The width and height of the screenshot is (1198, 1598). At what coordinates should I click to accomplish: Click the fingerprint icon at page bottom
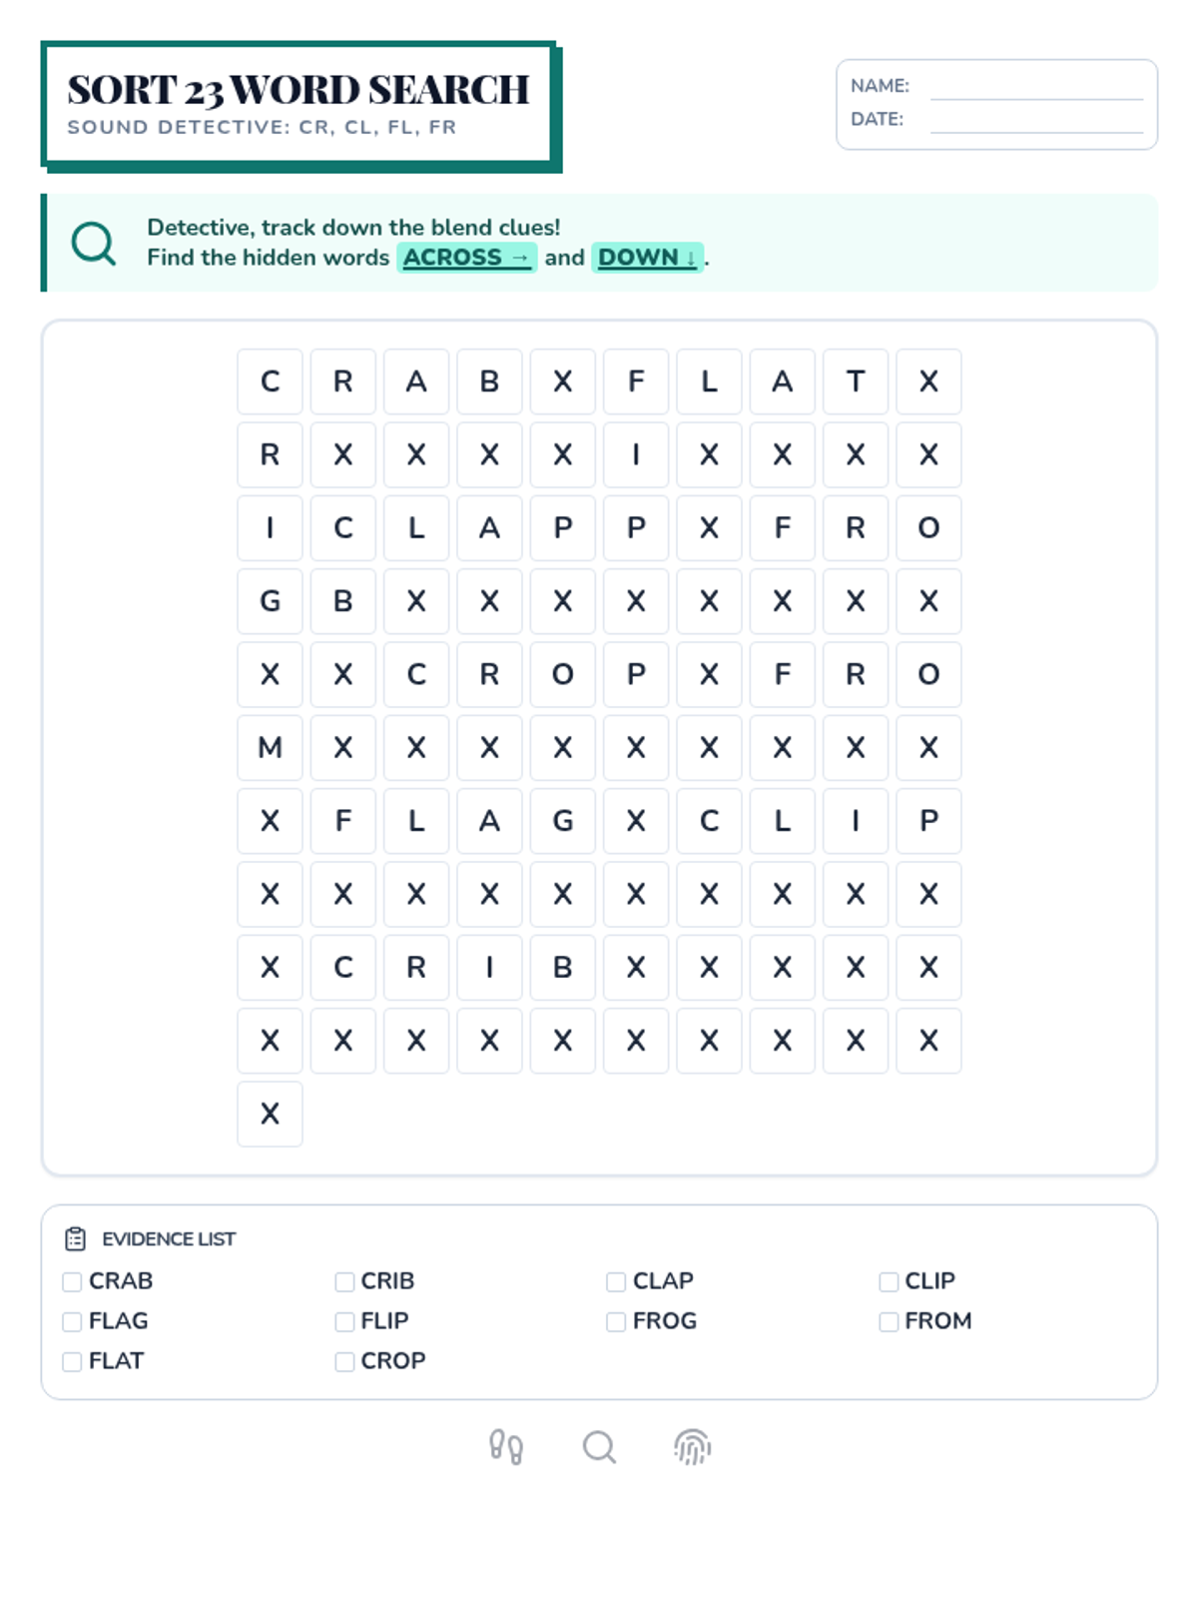pyautogui.click(x=692, y=1446)
